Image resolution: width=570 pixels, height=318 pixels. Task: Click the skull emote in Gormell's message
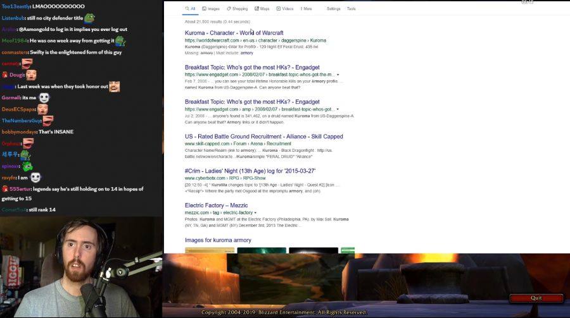[44, 98]
